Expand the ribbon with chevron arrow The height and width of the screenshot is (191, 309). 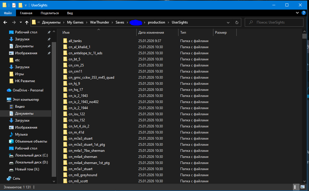[x=297, y=13]
